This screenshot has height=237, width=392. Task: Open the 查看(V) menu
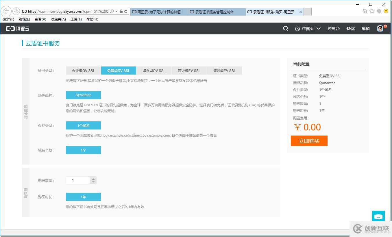click(x=40, y=19)
